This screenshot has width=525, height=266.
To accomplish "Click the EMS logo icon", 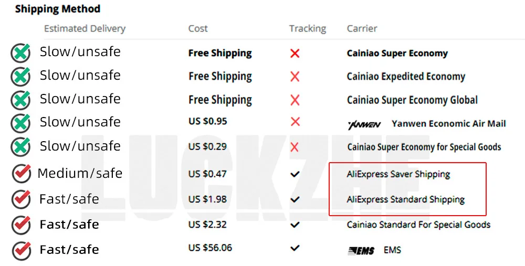I will click(361, 251).
